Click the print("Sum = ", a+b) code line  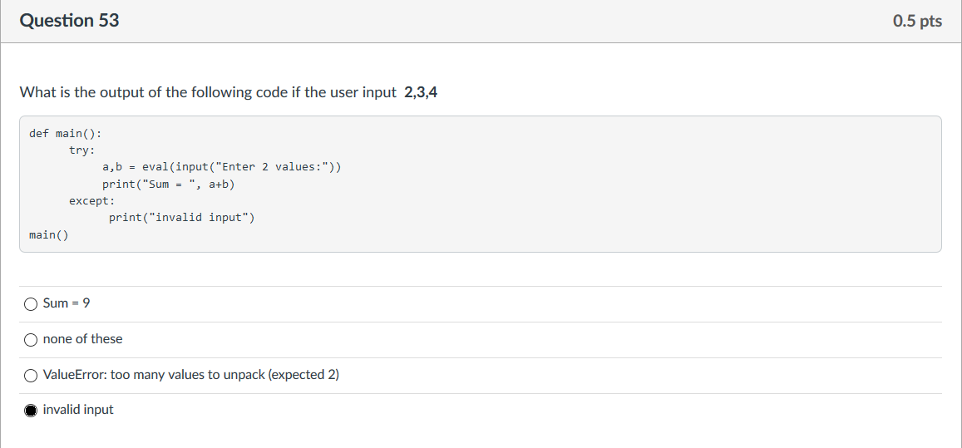(169, 185)
